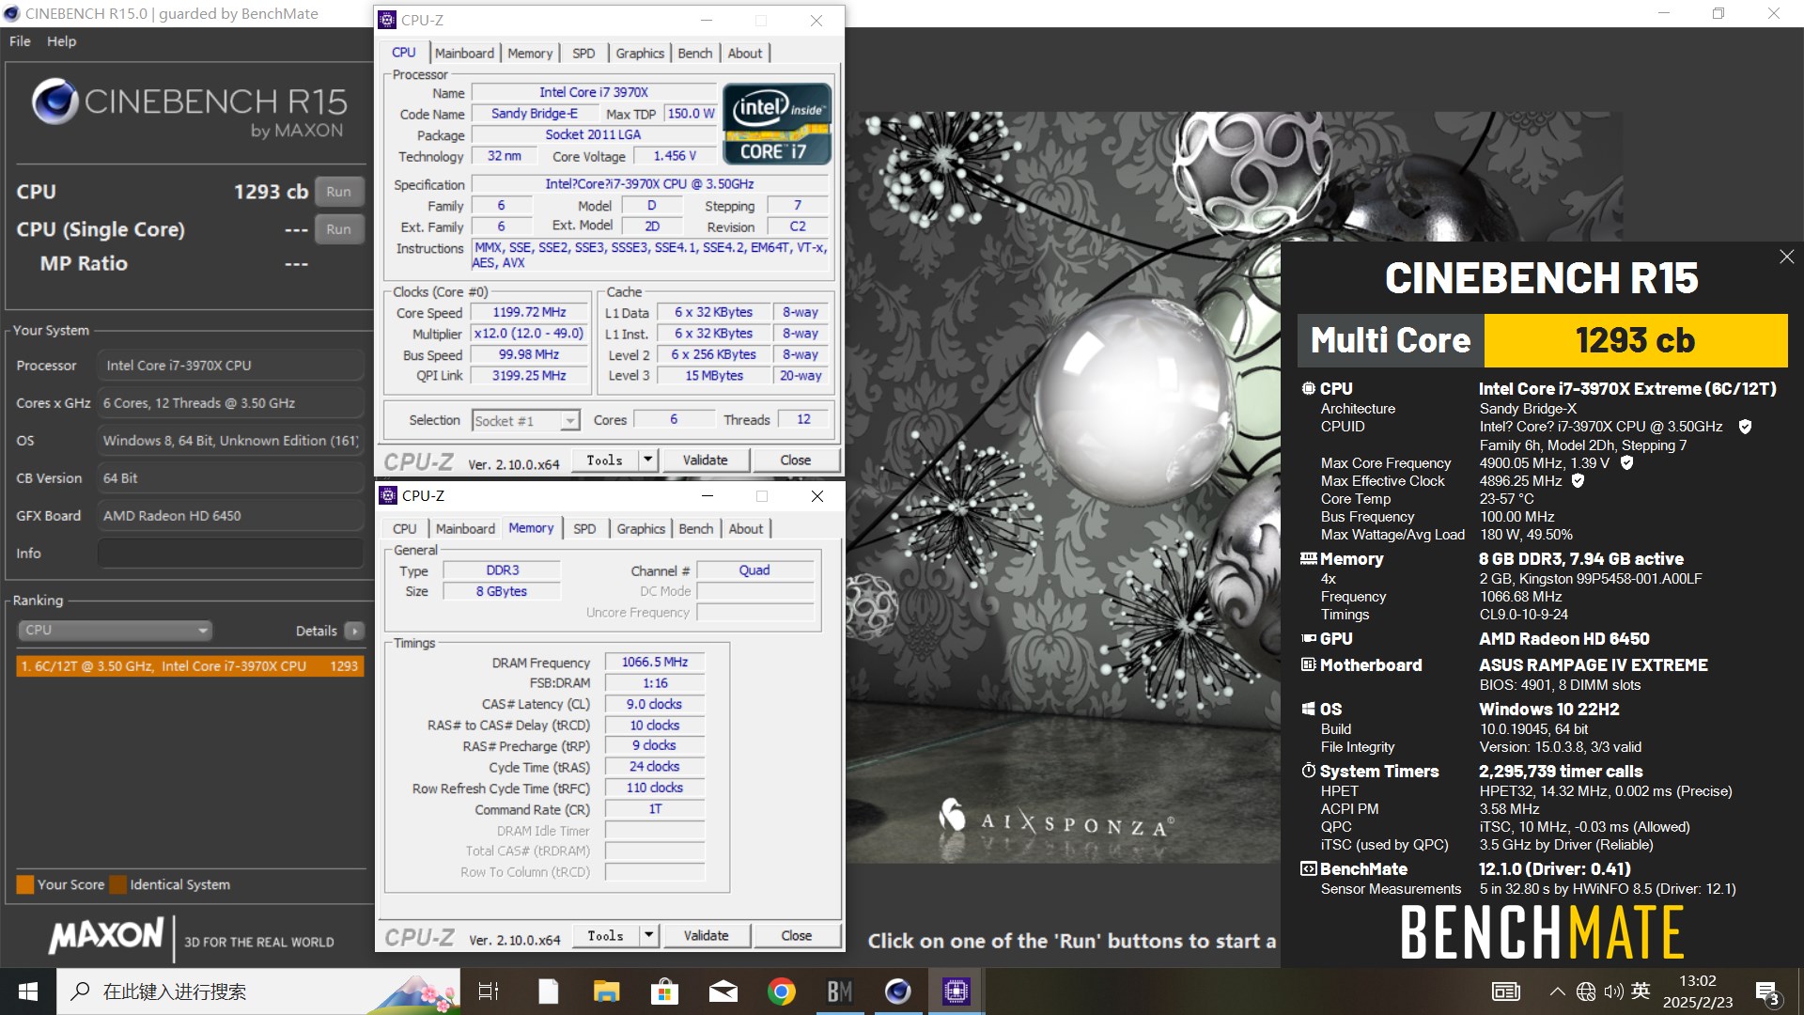Screen dimensions: 1804x1015
Task: Expand the Tools arrow in the top CPU-Z
Action: click(647, 460)
